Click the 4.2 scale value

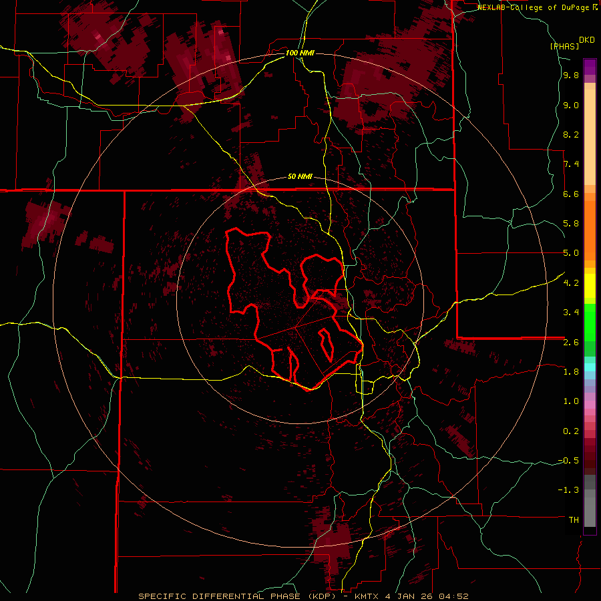pos(571,282)
